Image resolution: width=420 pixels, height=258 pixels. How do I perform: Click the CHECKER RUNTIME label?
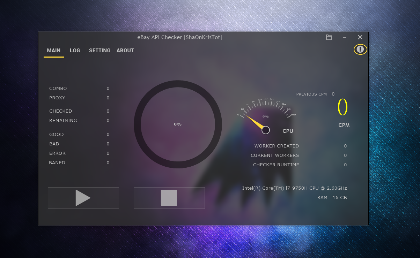tap(276, 165)
